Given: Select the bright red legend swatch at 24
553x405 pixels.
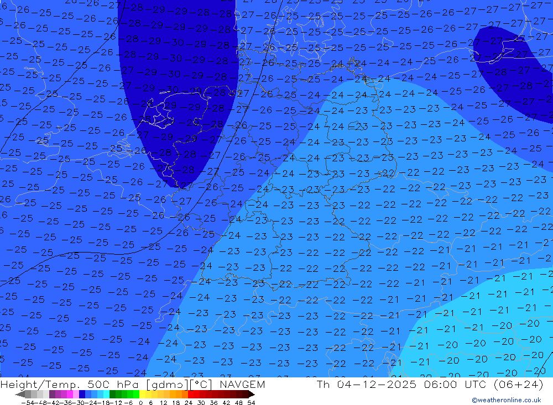Looking at the screenshot, I should [191, 394].
